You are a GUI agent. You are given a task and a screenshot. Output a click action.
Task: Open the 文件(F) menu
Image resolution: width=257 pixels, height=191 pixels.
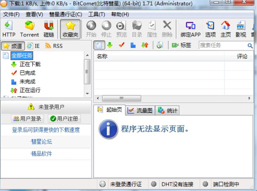11,14
